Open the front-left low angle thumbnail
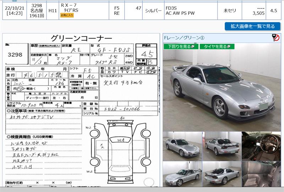284x192 pixels. tap(182, 174)
